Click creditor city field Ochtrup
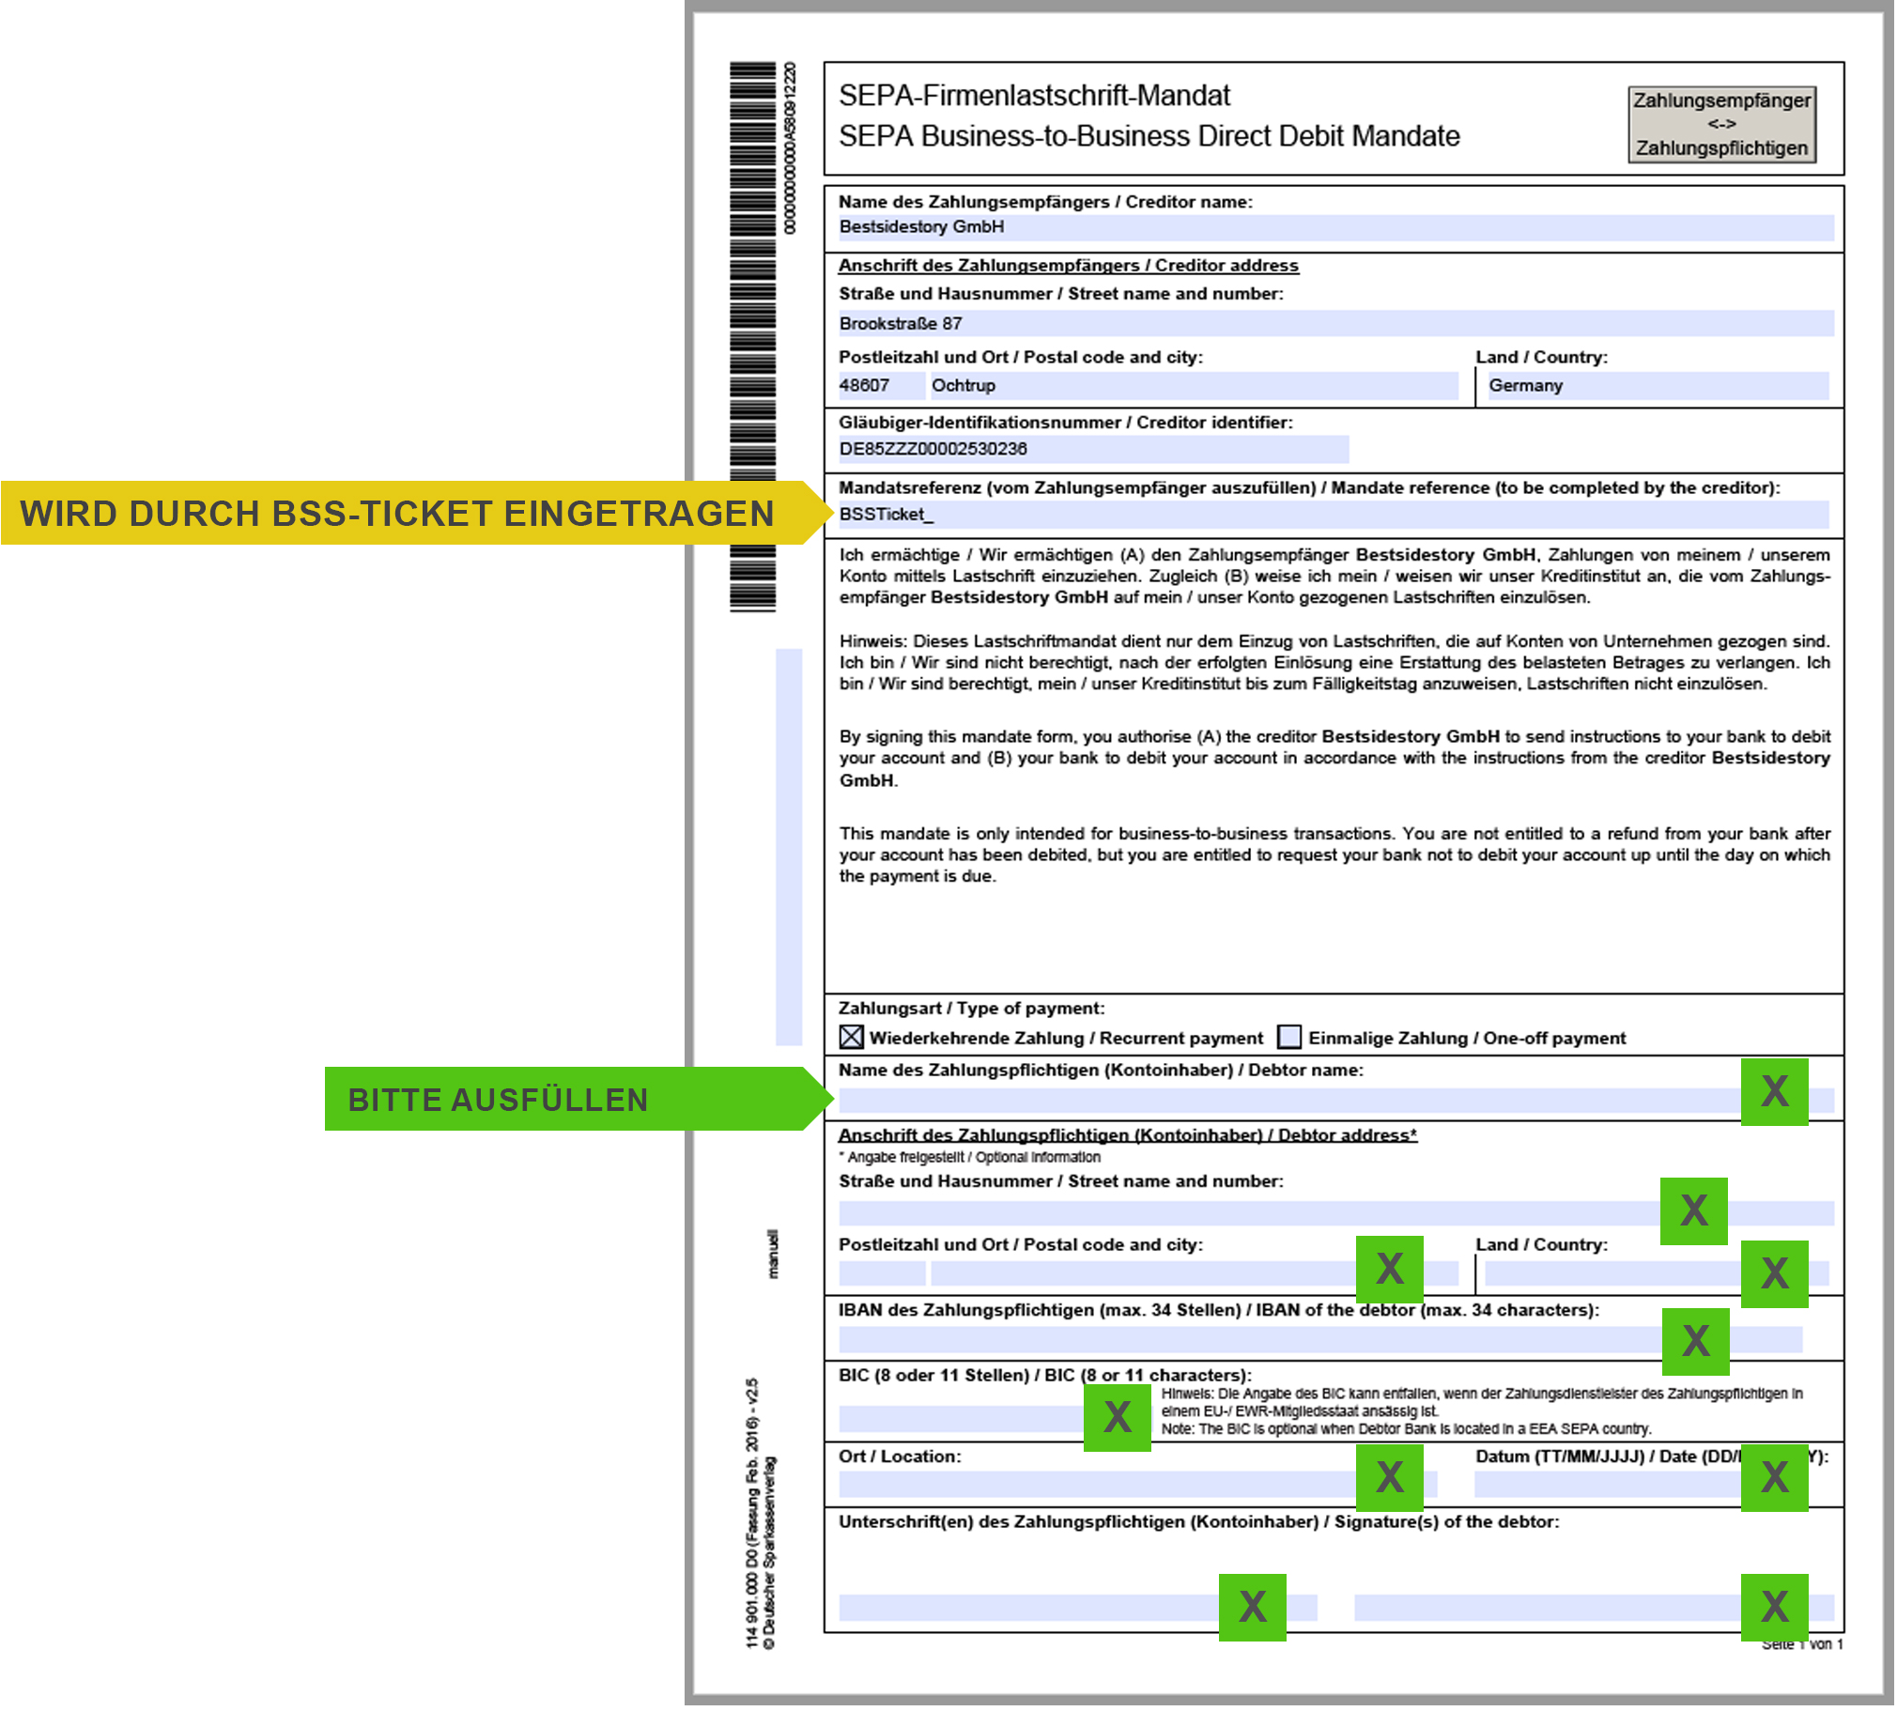The height and width of the screenshot is (1711, 1897). coord(1196,386)
